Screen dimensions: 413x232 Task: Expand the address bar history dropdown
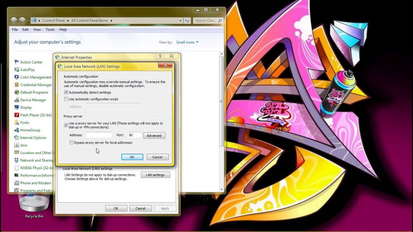[x=180, y=21]
